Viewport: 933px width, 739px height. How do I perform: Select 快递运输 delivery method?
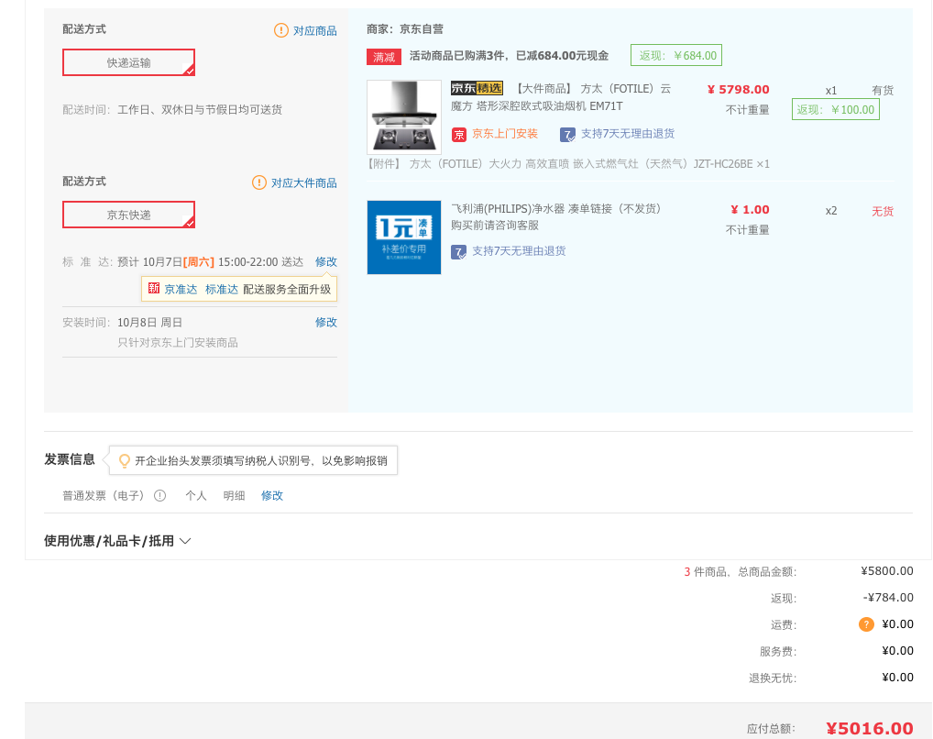coord(128,62)
